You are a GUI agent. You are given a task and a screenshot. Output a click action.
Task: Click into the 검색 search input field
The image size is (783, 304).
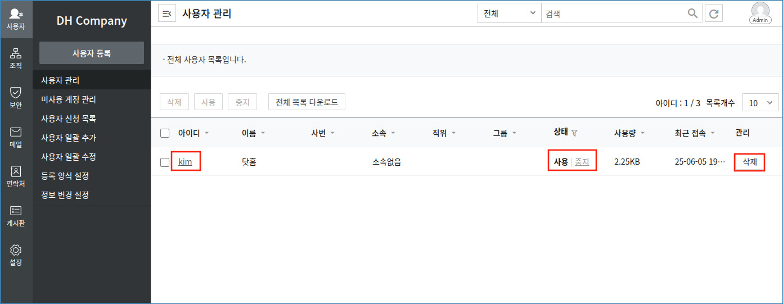pos(613,13)
